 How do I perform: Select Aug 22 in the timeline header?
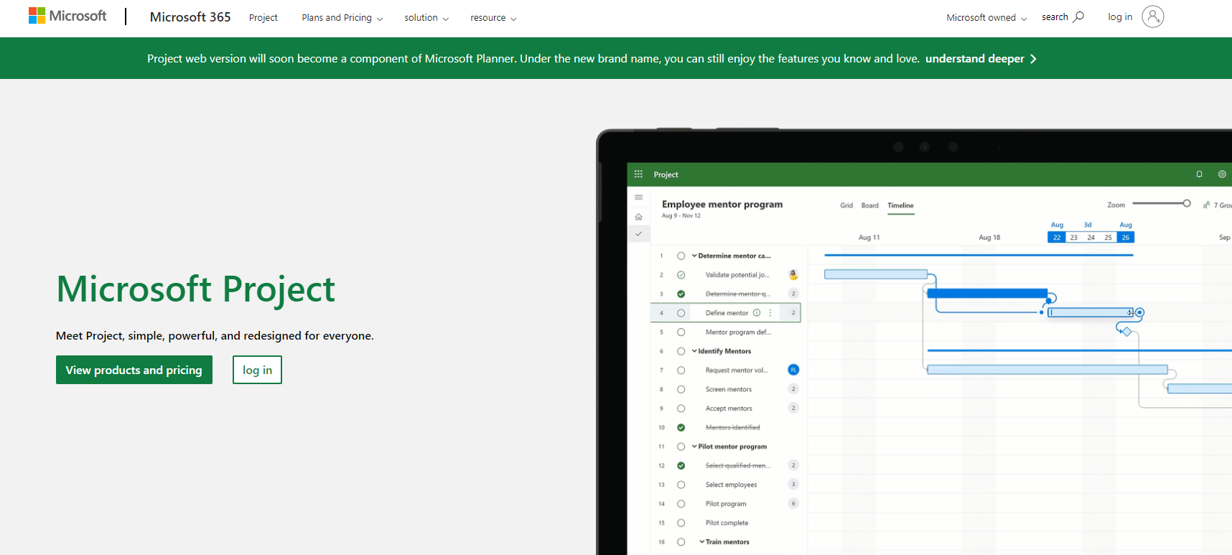[1056, 237]
